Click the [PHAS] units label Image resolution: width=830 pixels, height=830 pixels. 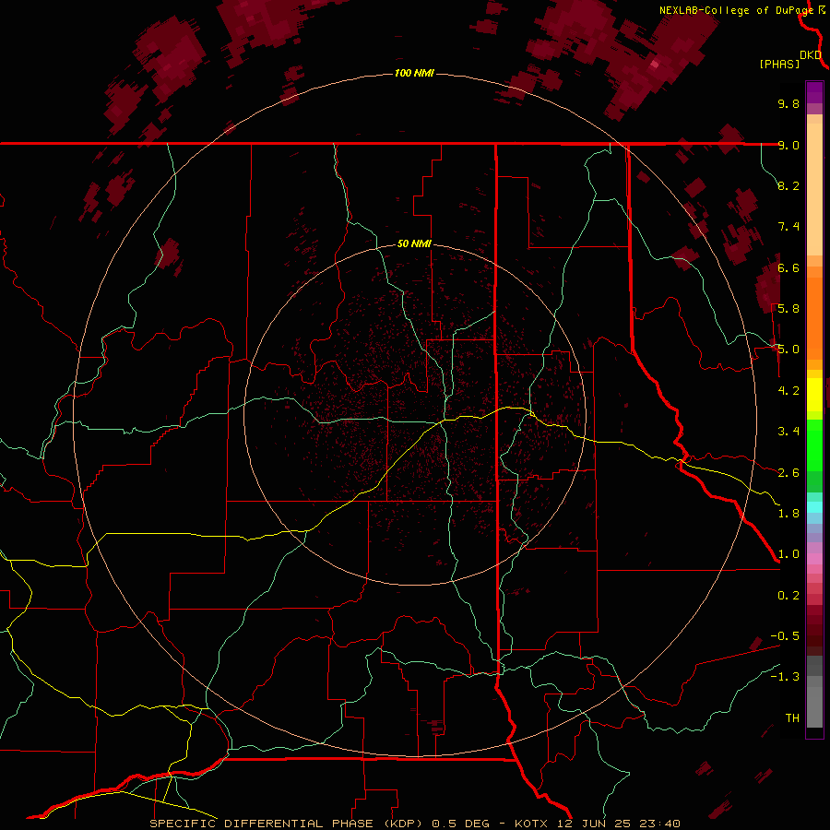[779, 65]
